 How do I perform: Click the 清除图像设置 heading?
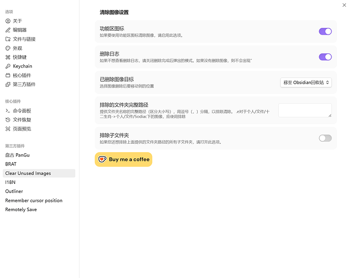114,12
